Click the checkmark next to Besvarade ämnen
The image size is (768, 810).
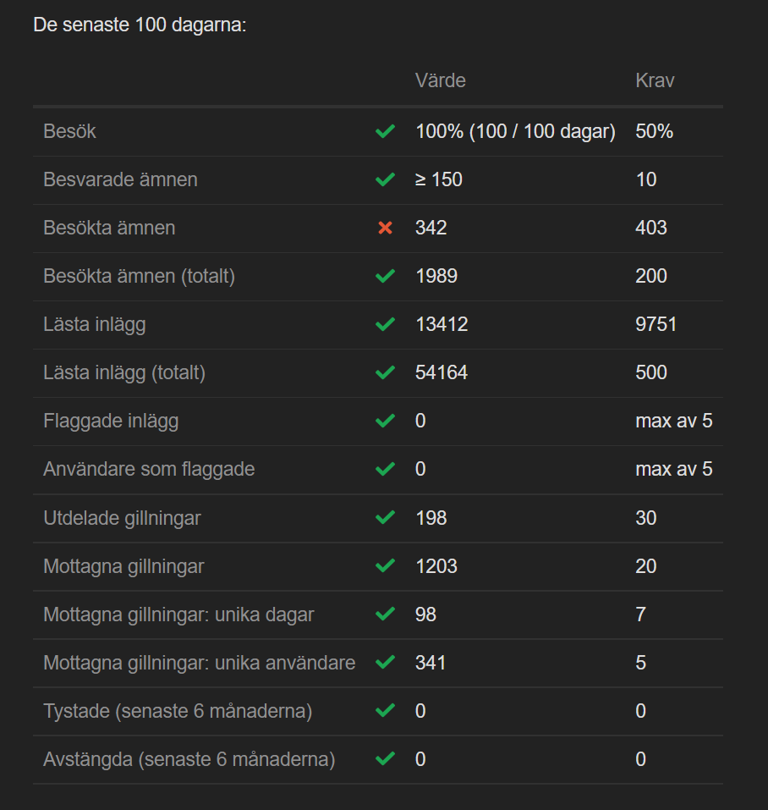[x=385, y=179]
